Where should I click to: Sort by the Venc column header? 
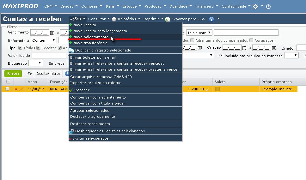[37, 82]
